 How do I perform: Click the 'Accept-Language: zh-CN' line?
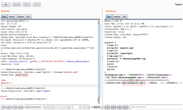click(18, 59)
